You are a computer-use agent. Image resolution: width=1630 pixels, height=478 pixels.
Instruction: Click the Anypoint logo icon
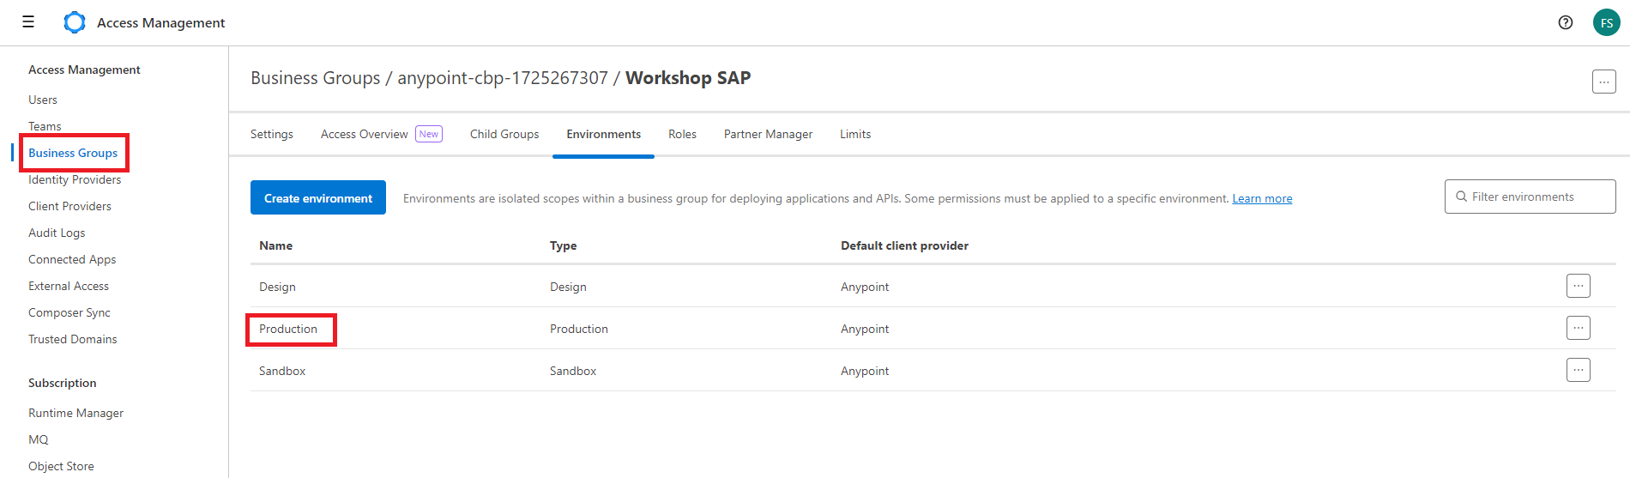click(75, 22)
